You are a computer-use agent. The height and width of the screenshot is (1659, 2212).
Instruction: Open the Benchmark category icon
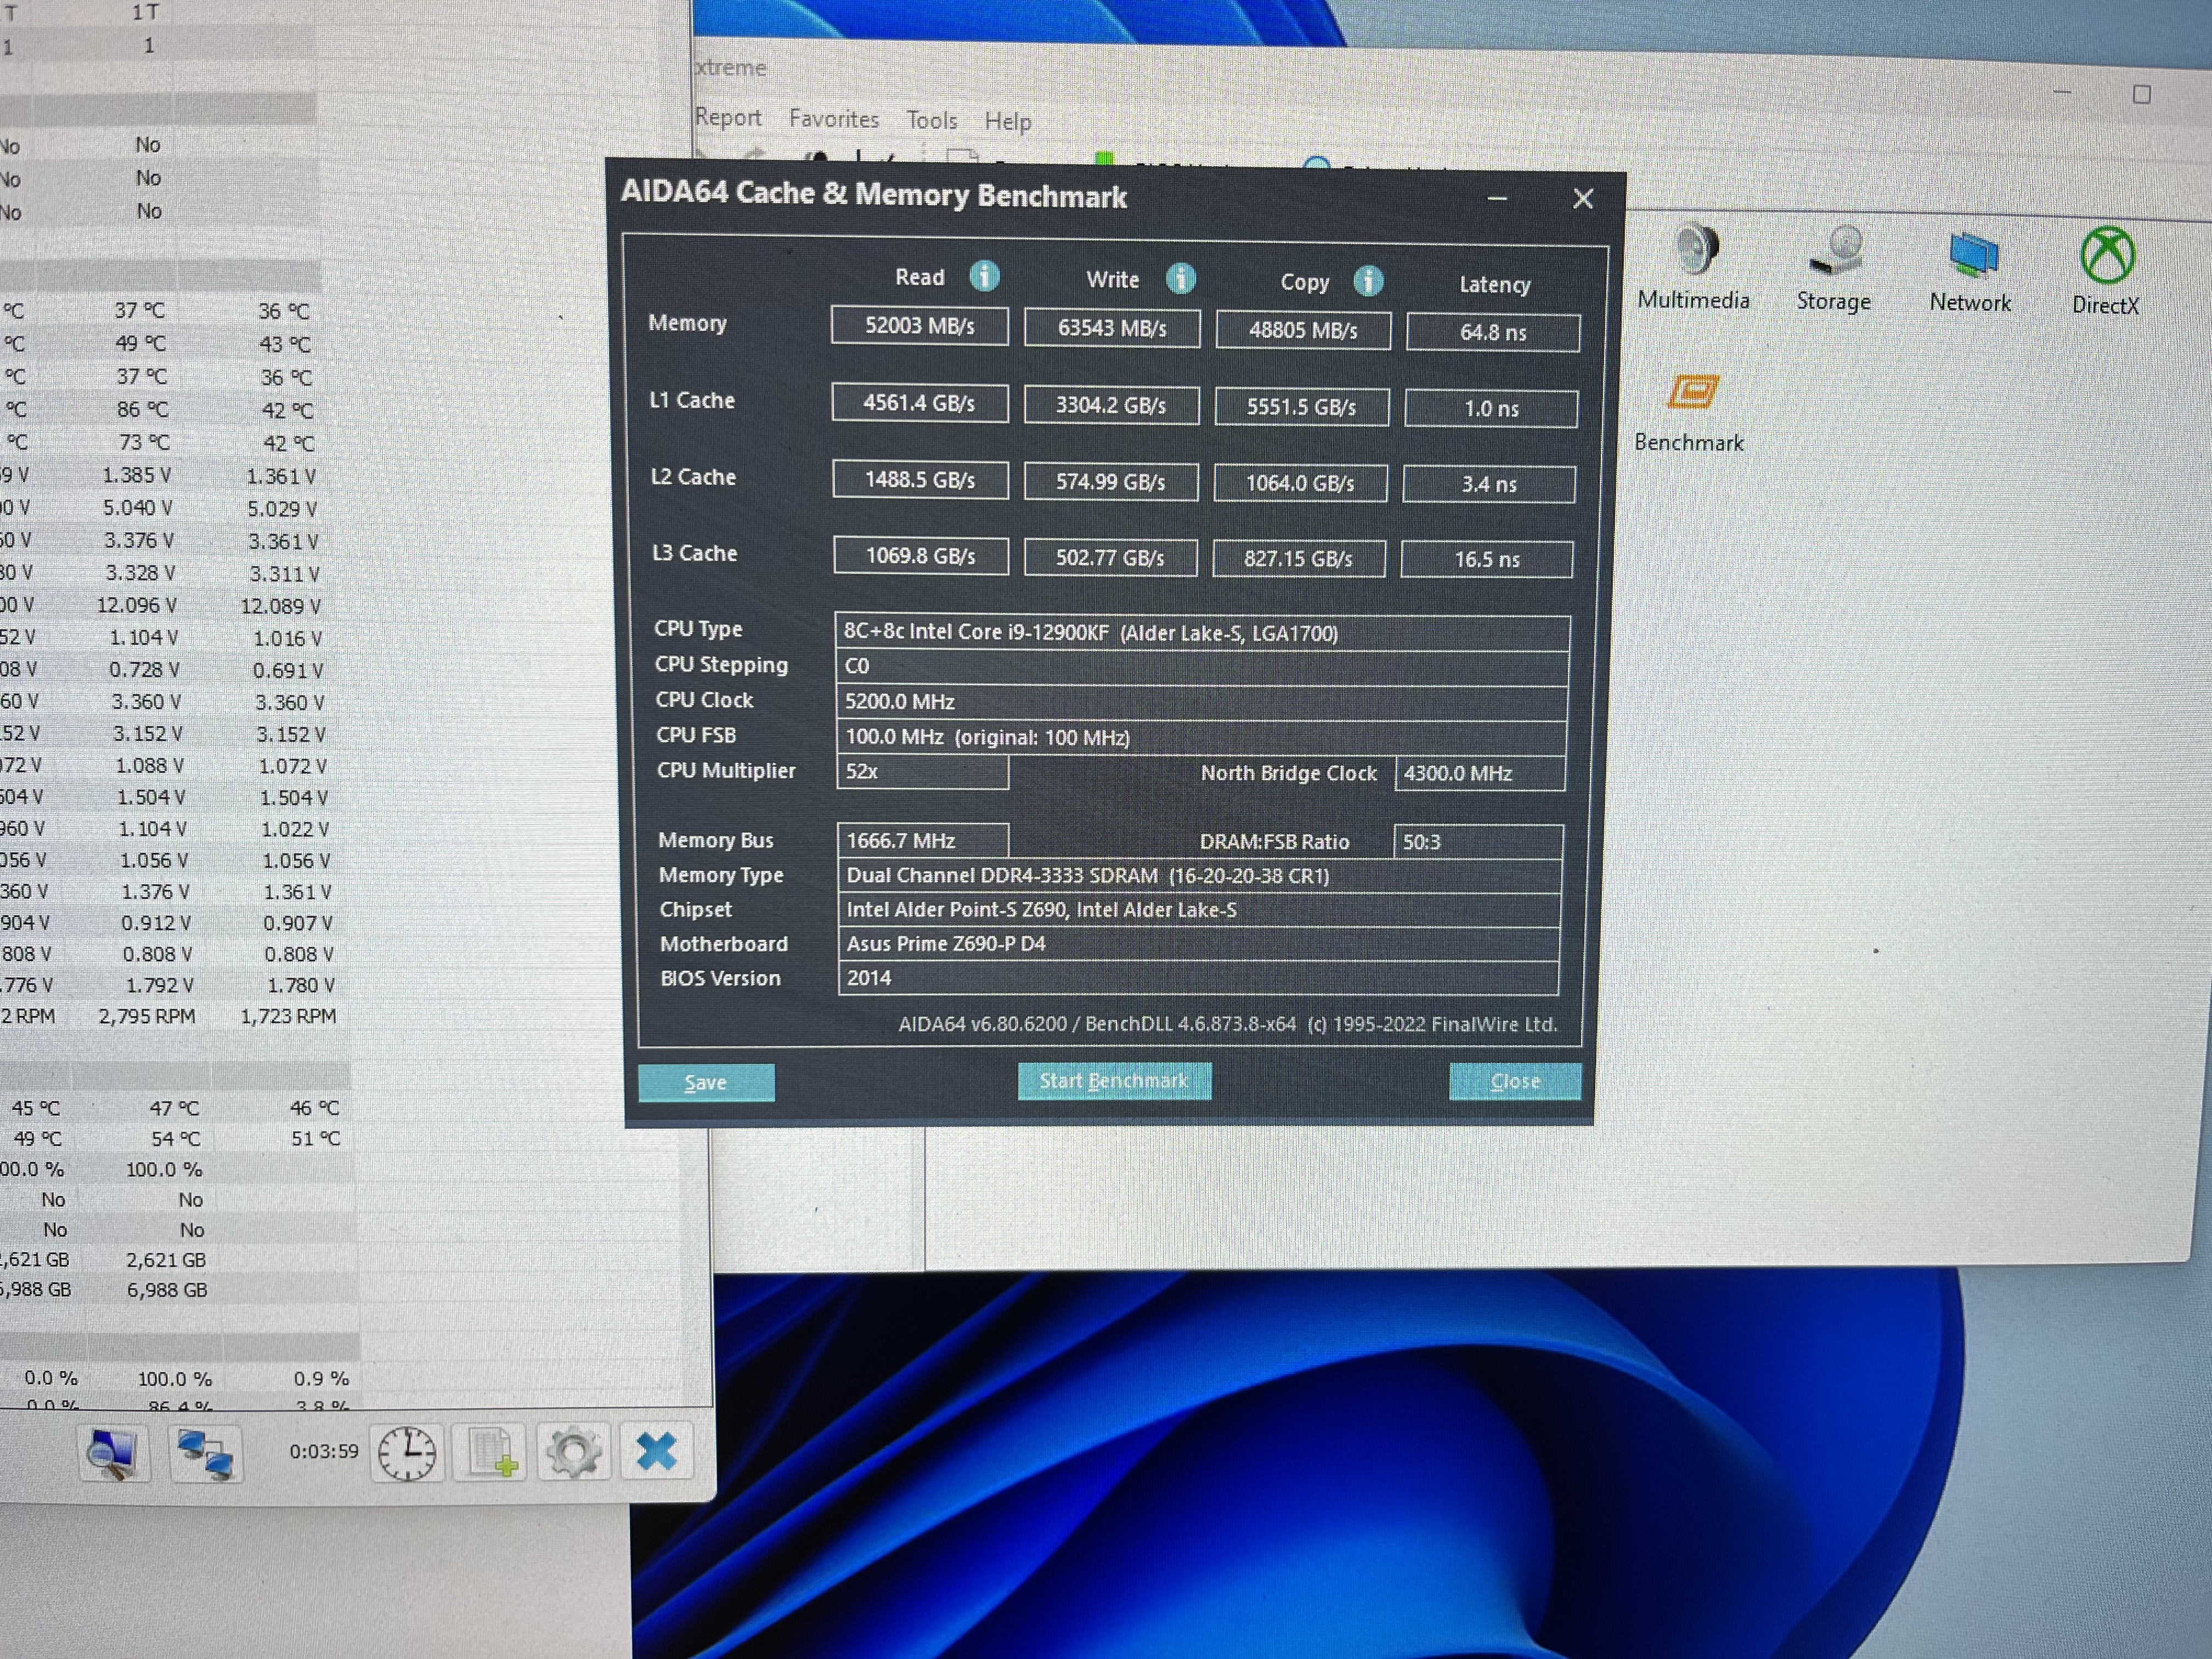1692,392
